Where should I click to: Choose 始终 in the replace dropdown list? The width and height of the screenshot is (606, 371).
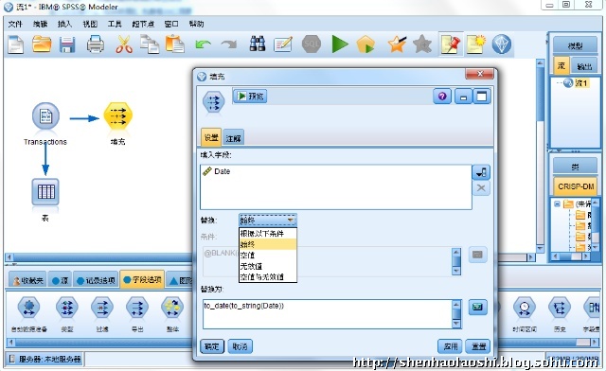tap(268, 244)
